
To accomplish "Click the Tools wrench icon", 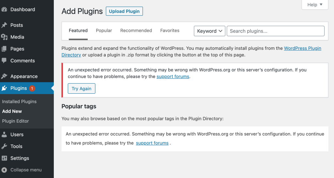I will tap(4, 146).
